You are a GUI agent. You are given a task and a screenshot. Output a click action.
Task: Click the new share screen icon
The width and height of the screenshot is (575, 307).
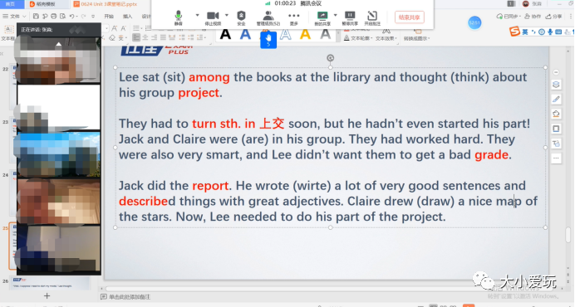322,17
